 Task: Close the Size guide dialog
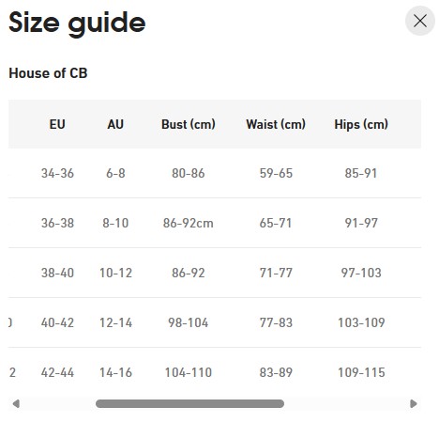[x=420, y=21]
